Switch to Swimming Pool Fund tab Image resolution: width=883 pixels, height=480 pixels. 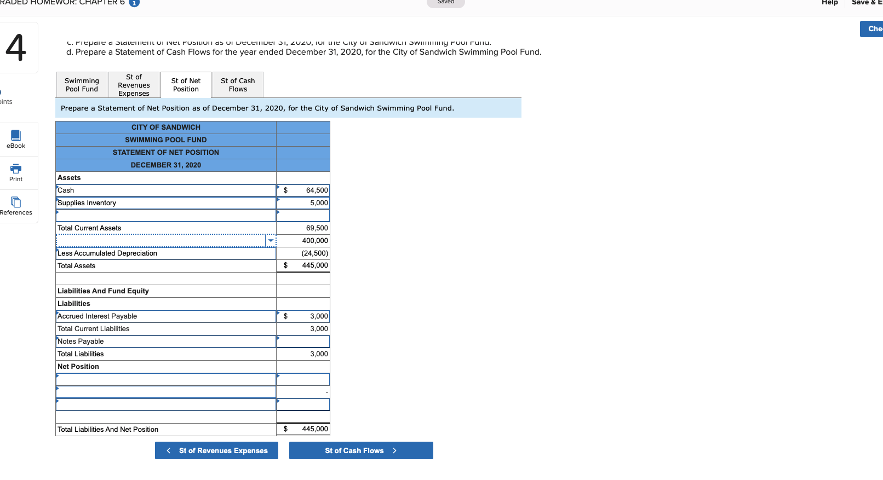point(82,85)
